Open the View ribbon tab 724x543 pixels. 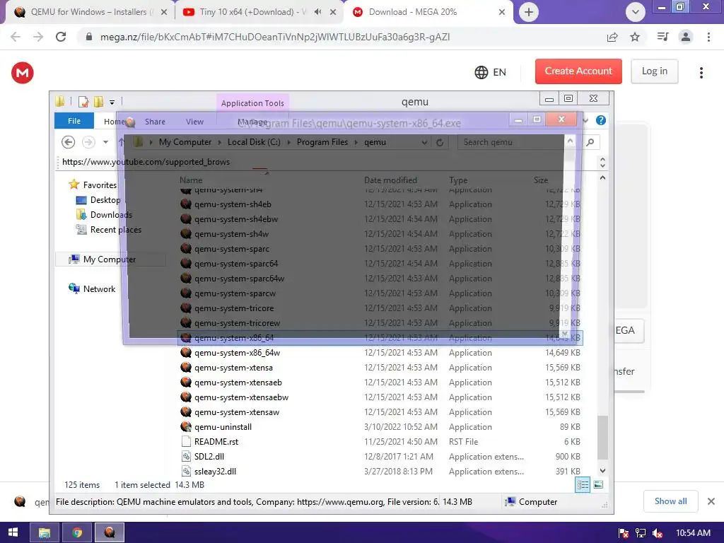coord(194,122)
